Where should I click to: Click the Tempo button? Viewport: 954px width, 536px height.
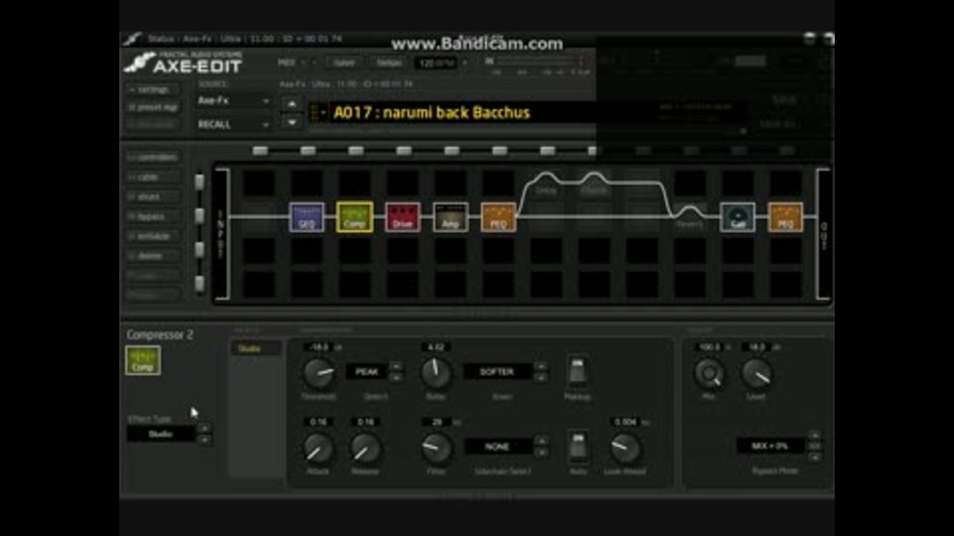389,63
